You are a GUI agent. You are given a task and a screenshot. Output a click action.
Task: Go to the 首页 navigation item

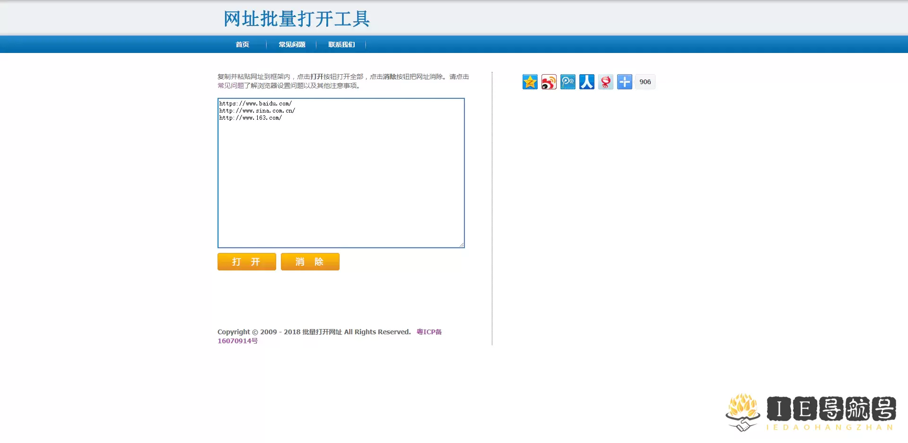242,44
